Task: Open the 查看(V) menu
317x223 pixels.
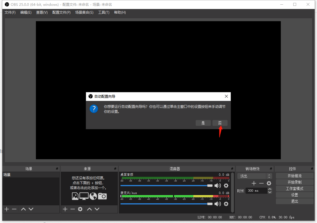Action: [42, 12]
